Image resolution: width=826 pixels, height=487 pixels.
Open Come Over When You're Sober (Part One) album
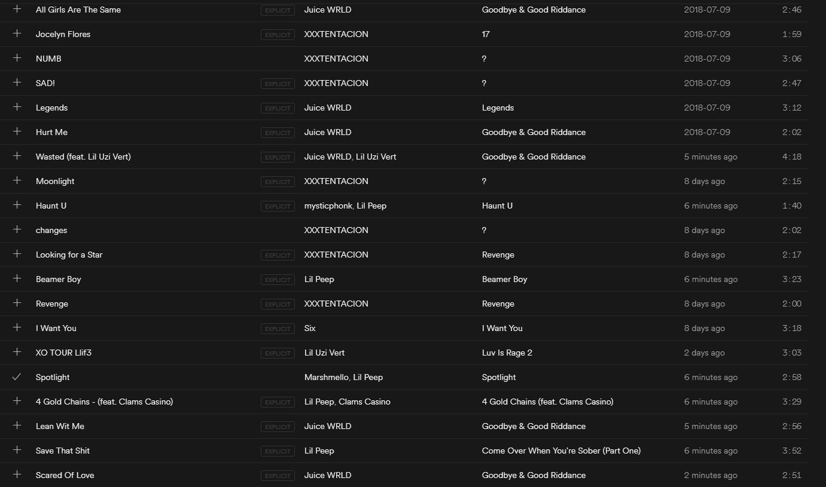point(561,451)
